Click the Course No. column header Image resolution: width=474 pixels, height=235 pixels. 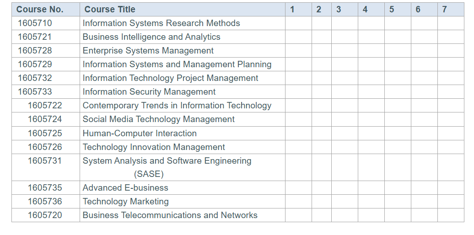tap(40, 9)
